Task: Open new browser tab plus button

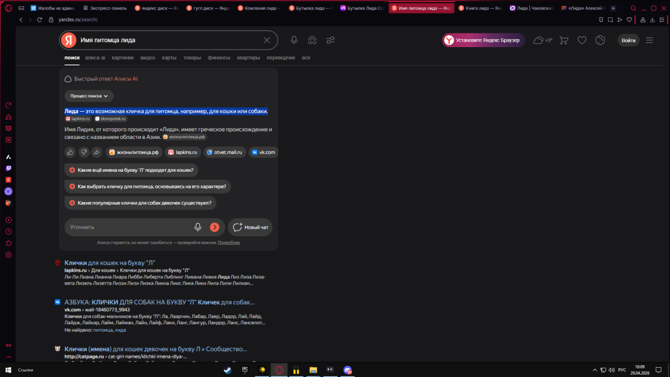Action: (x=613, y=8)
